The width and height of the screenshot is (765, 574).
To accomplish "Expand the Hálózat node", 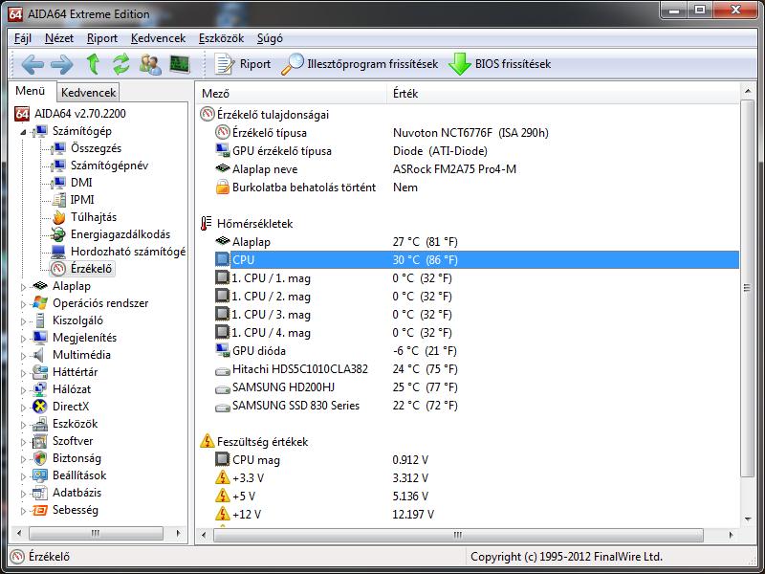I will [x=23, y=390].
